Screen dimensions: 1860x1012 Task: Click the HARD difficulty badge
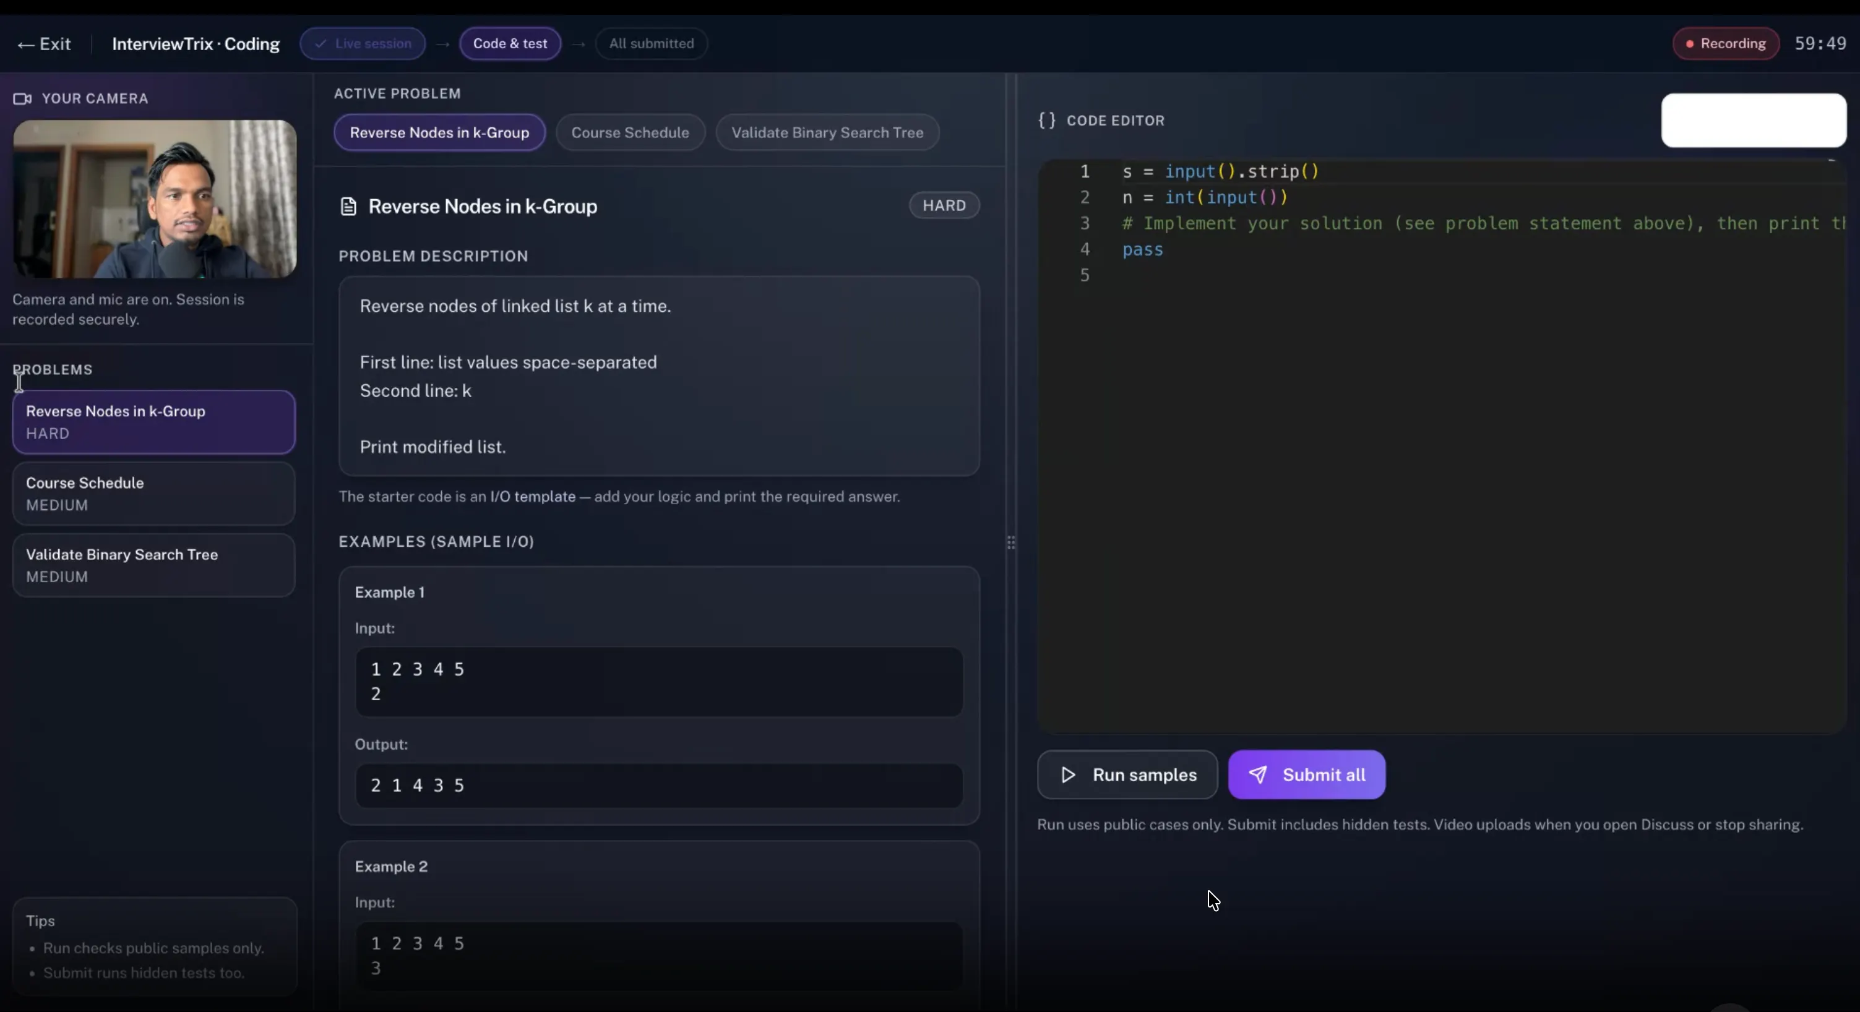[944, 206]
